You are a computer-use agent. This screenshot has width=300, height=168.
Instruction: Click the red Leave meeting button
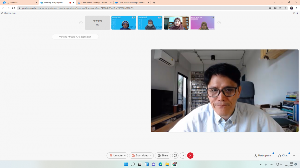pos(190,155)
